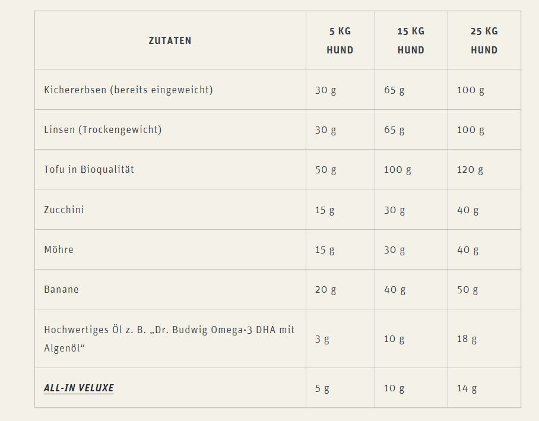539x421 pixels.
Task: Click the 120 g Tofu value
Action: coord(470,170)
